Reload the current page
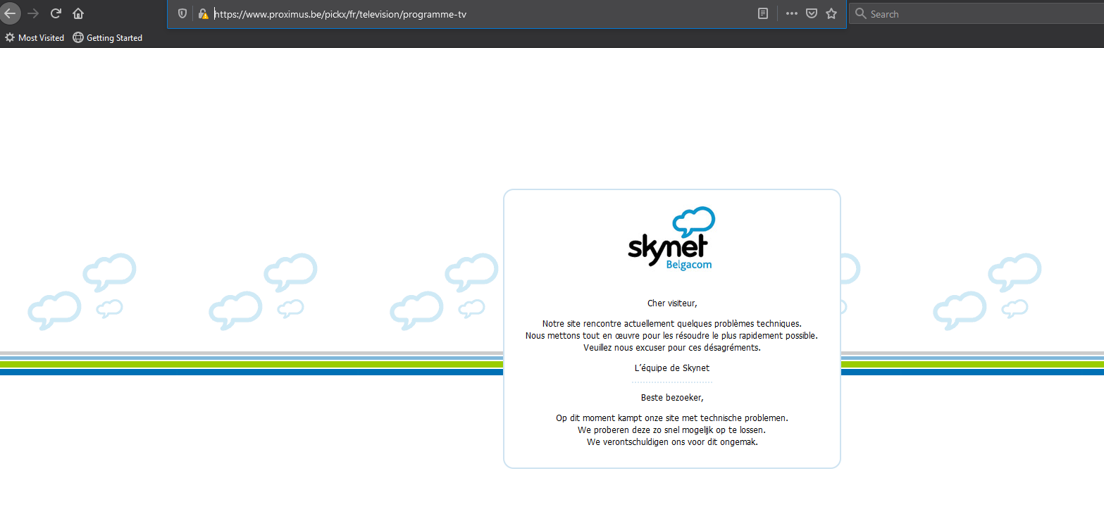Screen dimensions: 1104x514 tap(56, 13)
